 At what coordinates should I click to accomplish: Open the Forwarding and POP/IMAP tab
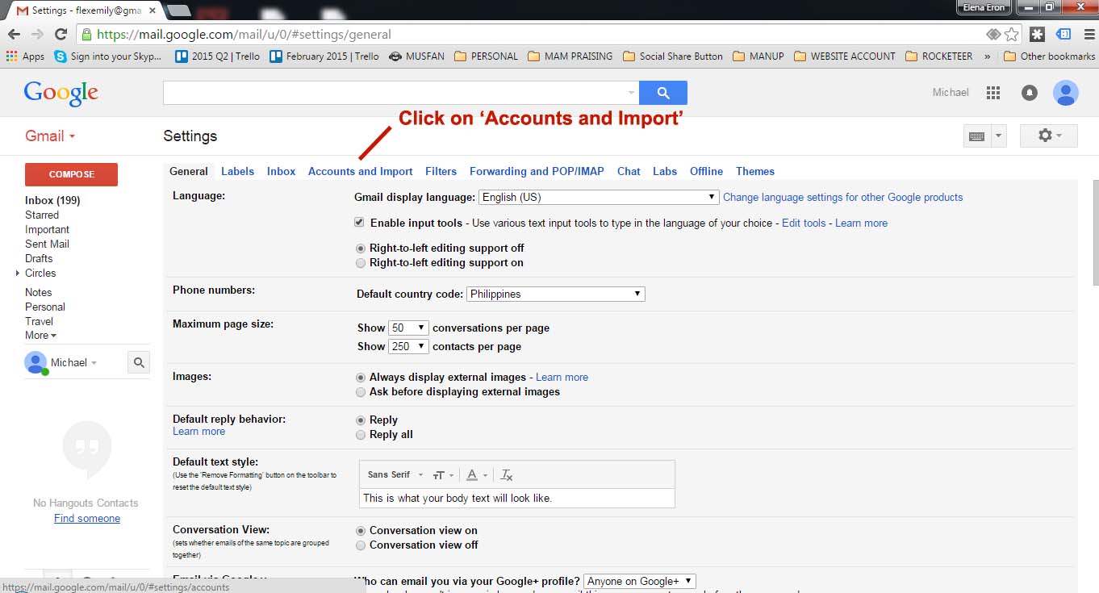coord(537,171)
